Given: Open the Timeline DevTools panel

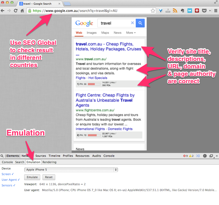Looking at the screenshot, I should pos(55,156).
